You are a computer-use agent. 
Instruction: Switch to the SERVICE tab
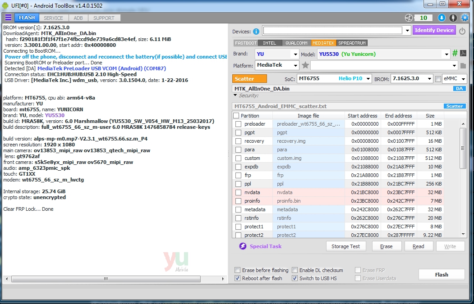53,18
